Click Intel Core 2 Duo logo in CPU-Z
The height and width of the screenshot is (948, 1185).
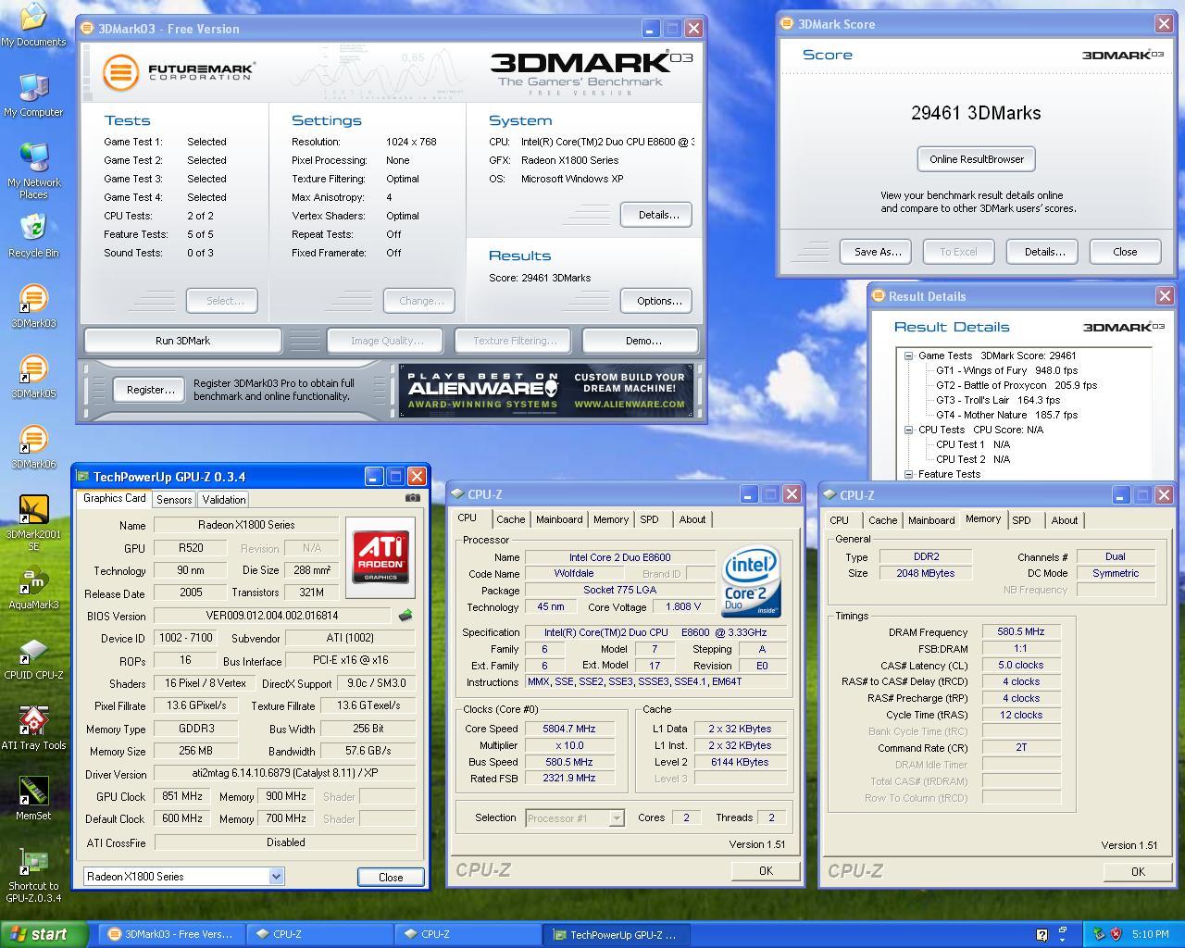[x=751, y=582]
